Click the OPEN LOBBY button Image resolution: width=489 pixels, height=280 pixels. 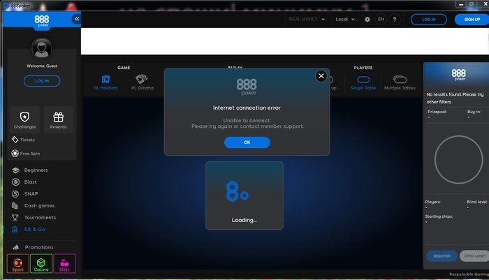[474, 256]
